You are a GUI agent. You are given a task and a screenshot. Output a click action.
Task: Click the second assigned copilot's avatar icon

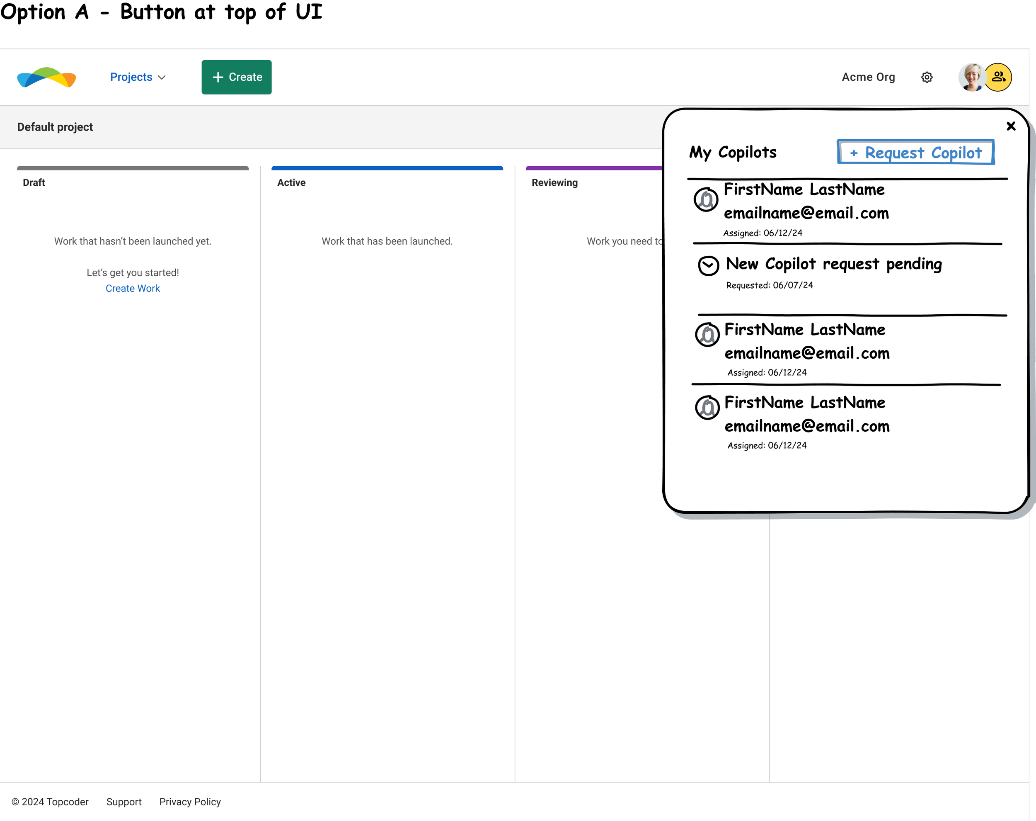click(x=707, y=335)
